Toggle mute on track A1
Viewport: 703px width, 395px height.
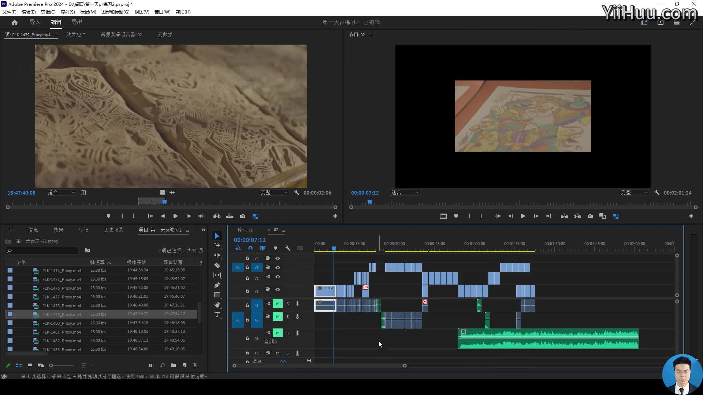pyautogui.click(x=278, y=304)
